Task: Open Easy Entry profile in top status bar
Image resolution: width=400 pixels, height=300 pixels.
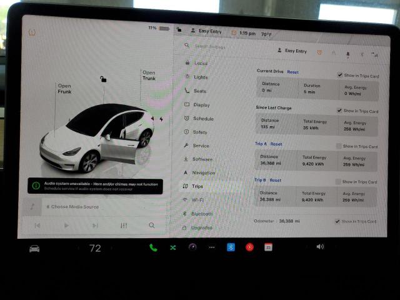Action: pyautogui.click(x=206, y=31)
